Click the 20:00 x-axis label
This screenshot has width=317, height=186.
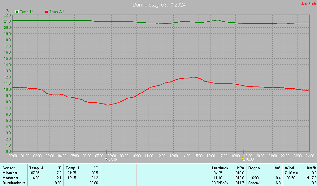(260, 156)
